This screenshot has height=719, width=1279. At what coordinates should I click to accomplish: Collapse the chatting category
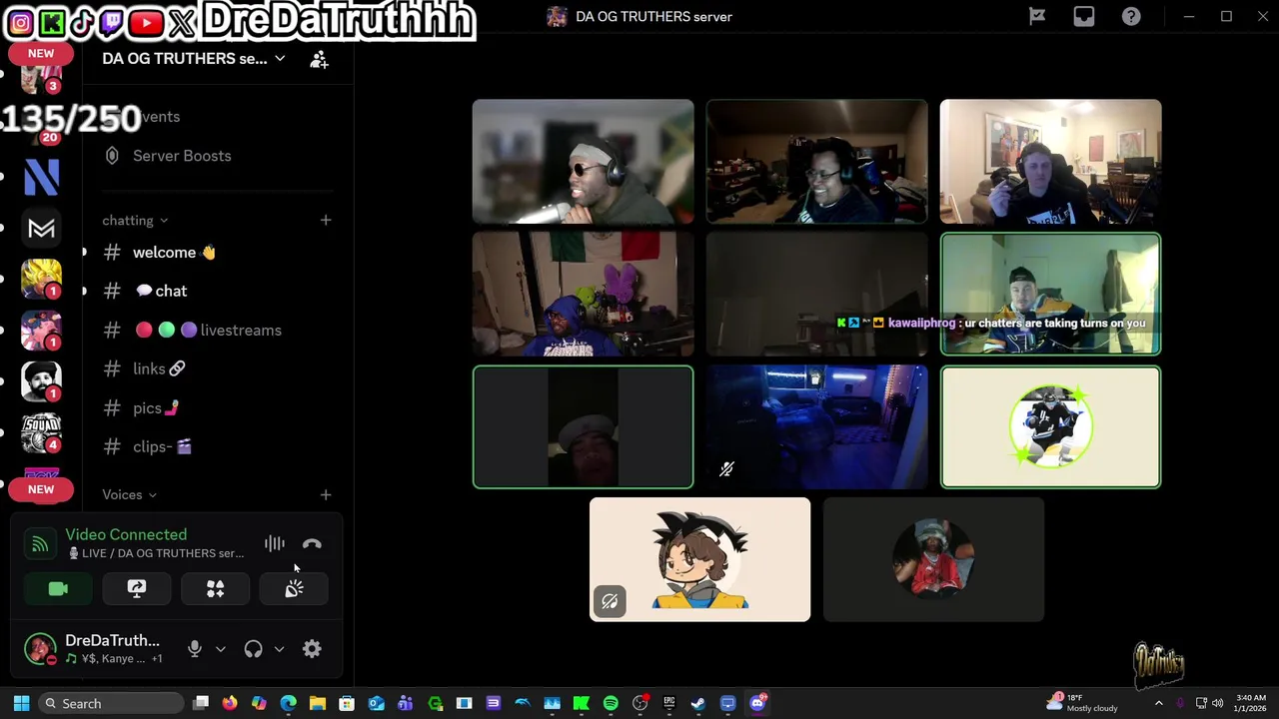(x=135, y=221)
